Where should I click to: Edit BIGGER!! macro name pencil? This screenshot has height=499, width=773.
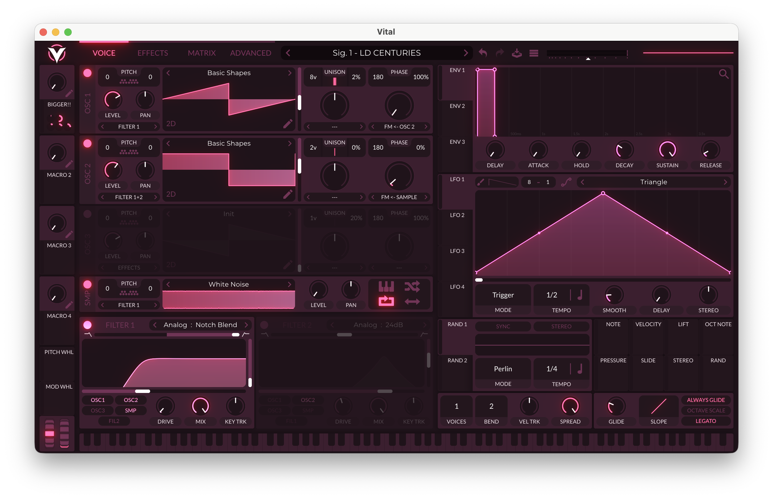(x=69, y=94)
